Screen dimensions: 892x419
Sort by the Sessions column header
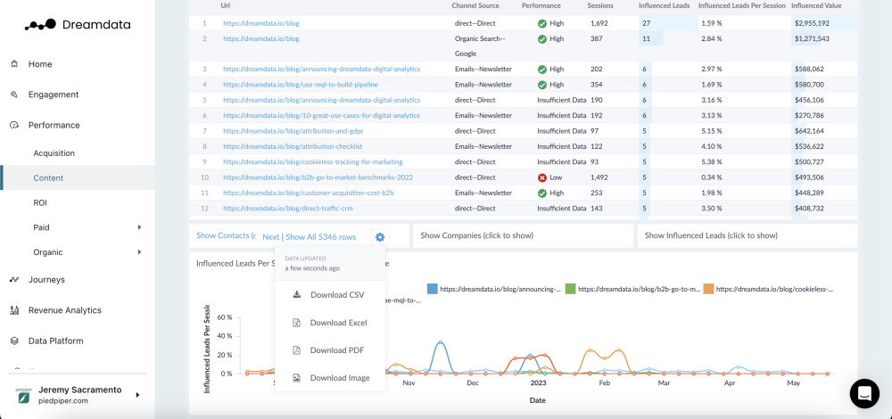tap(600, 5)
